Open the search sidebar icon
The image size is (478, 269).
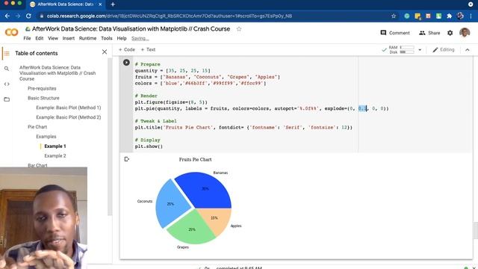pyautogui.click(x=7, y=69)
